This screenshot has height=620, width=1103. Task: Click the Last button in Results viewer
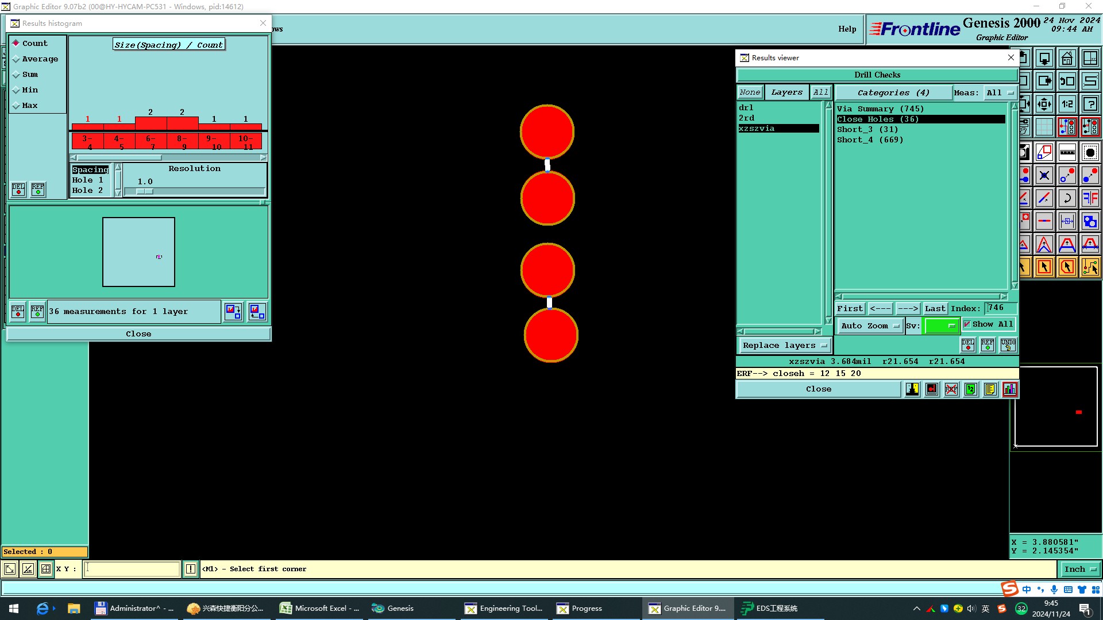[935, 308]
